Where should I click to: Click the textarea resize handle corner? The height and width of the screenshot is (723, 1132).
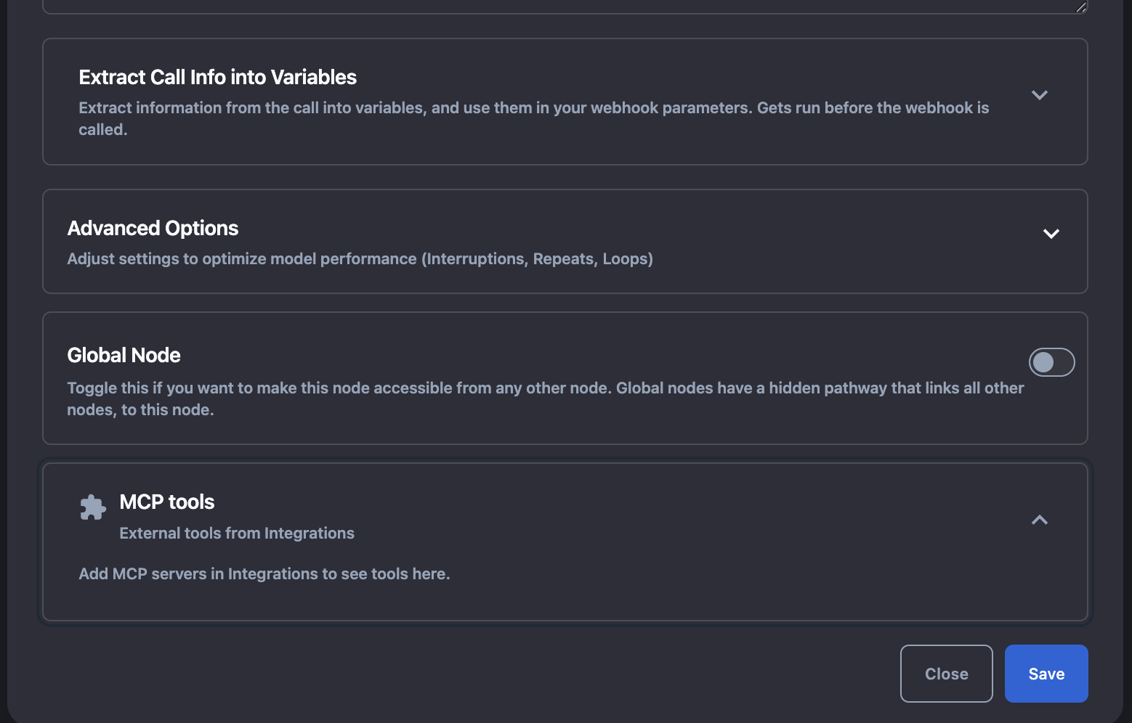1080,7
